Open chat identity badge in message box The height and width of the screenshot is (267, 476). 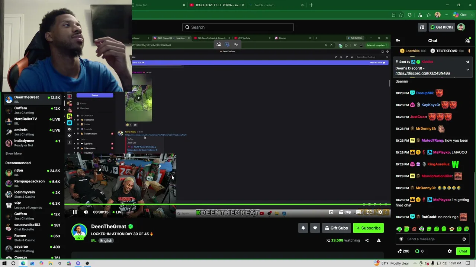pos(401,239)
